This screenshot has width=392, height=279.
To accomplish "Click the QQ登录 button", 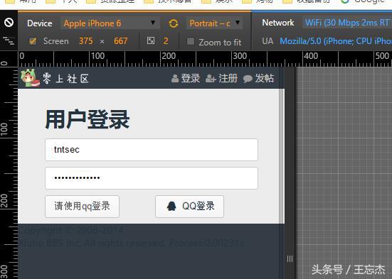I will click(x=189, y=207).
